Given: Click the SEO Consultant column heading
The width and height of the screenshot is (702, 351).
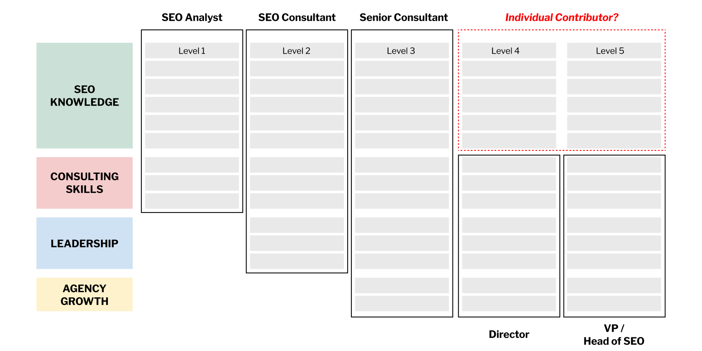Looking at the screenshot, I should point(297,17).
